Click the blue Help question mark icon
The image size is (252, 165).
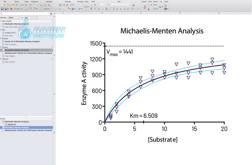(x=166, y=9)
